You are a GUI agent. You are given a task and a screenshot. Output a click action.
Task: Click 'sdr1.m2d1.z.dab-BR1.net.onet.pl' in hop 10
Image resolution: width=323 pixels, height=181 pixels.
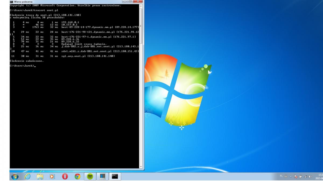(x=86, y=51)
